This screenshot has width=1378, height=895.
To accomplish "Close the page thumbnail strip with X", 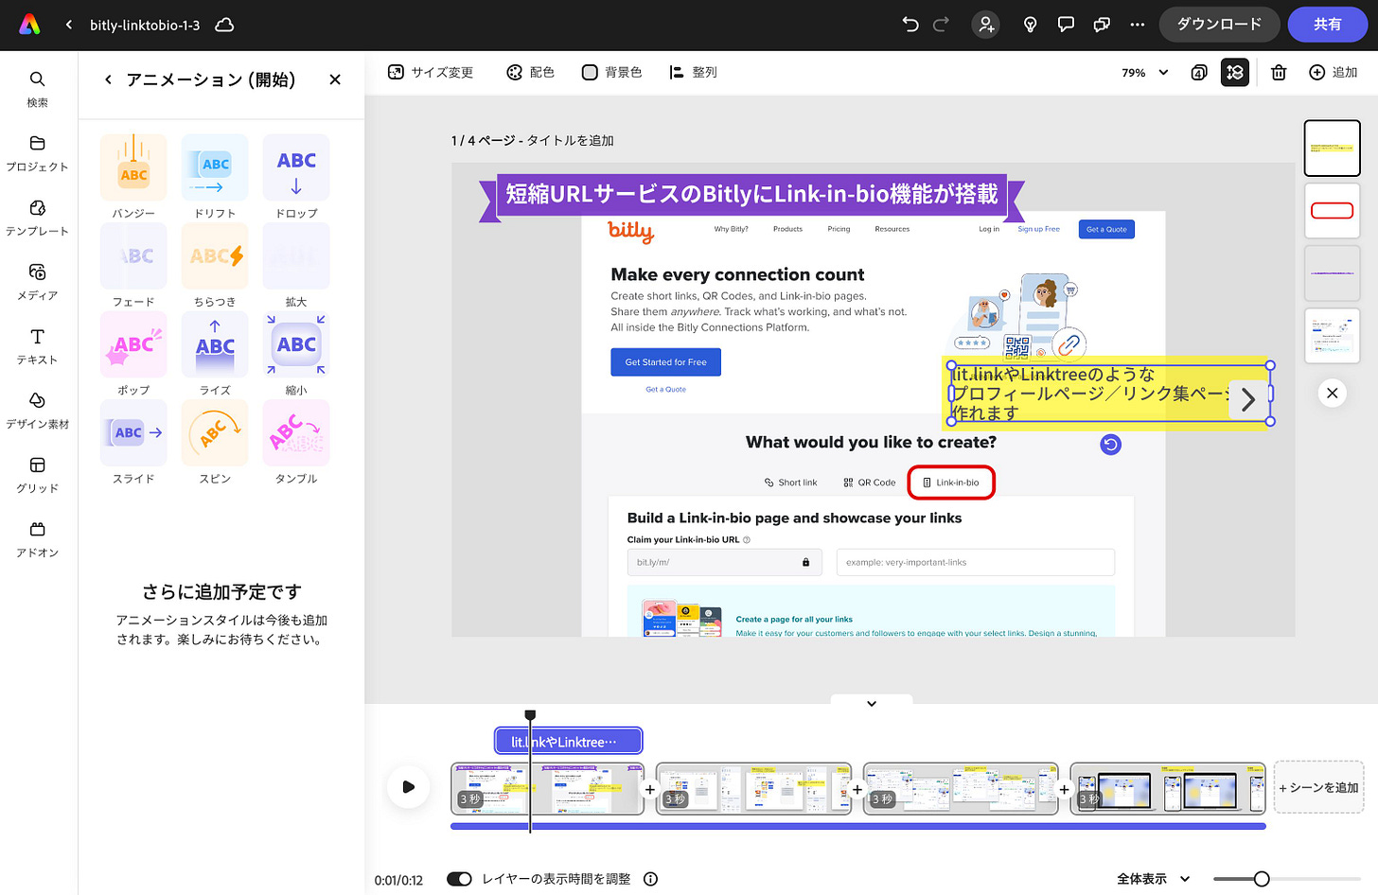I will point(1332,393).
